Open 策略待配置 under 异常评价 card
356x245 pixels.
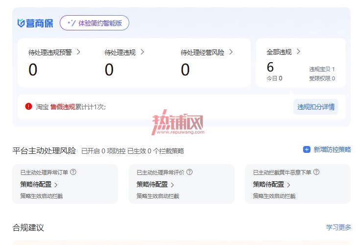pyautogui.click(x=155, y=184)
